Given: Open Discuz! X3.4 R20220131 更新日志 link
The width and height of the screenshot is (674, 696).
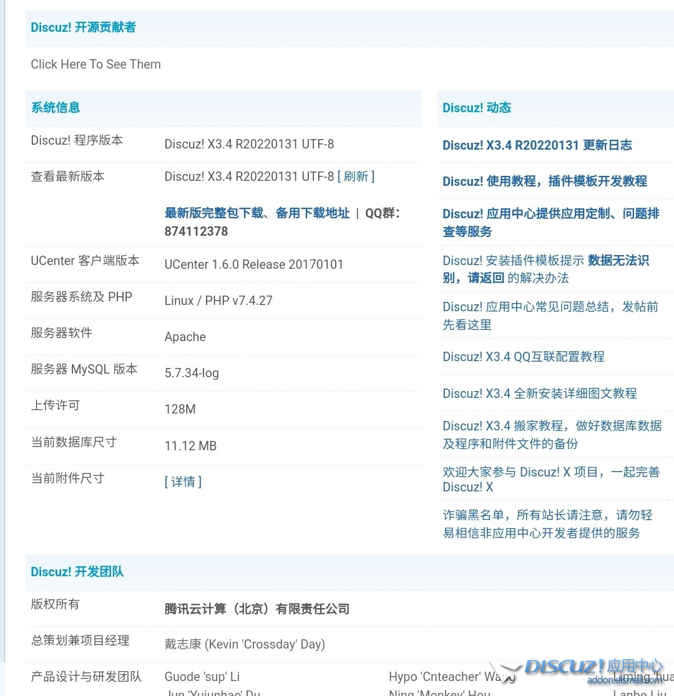Looking at the screenshot, I should (537, 145).
